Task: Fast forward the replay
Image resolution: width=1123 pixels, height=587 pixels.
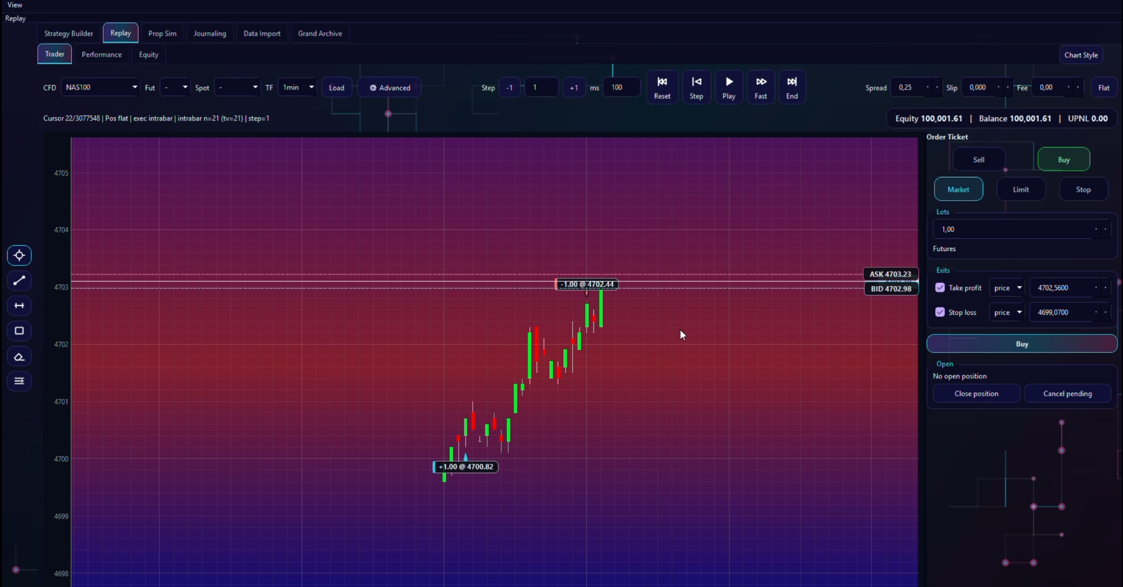Action: pyautogui.click(x=760, y=87)
